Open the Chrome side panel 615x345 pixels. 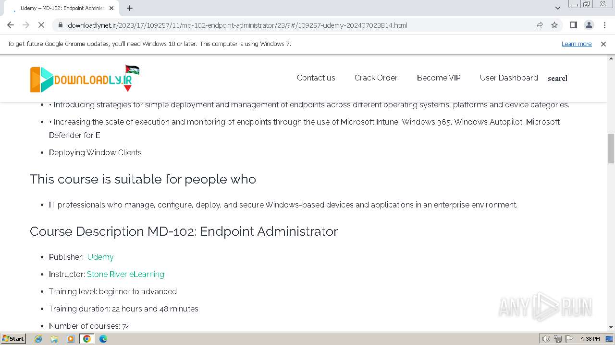point(573,25)
